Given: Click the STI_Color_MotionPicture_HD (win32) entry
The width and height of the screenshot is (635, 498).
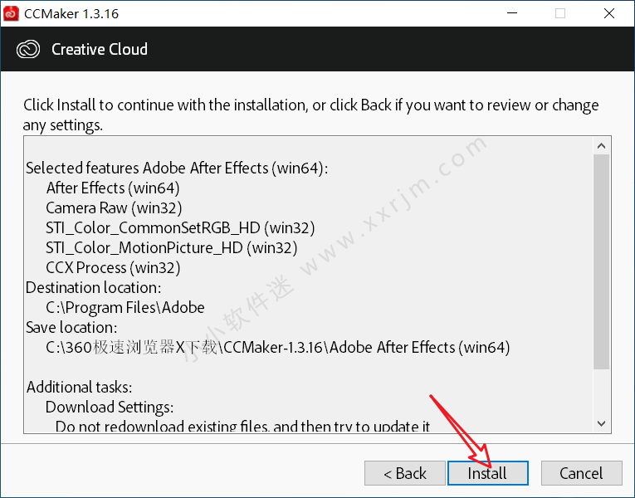Looking at the screenshot, I should 171,248.
